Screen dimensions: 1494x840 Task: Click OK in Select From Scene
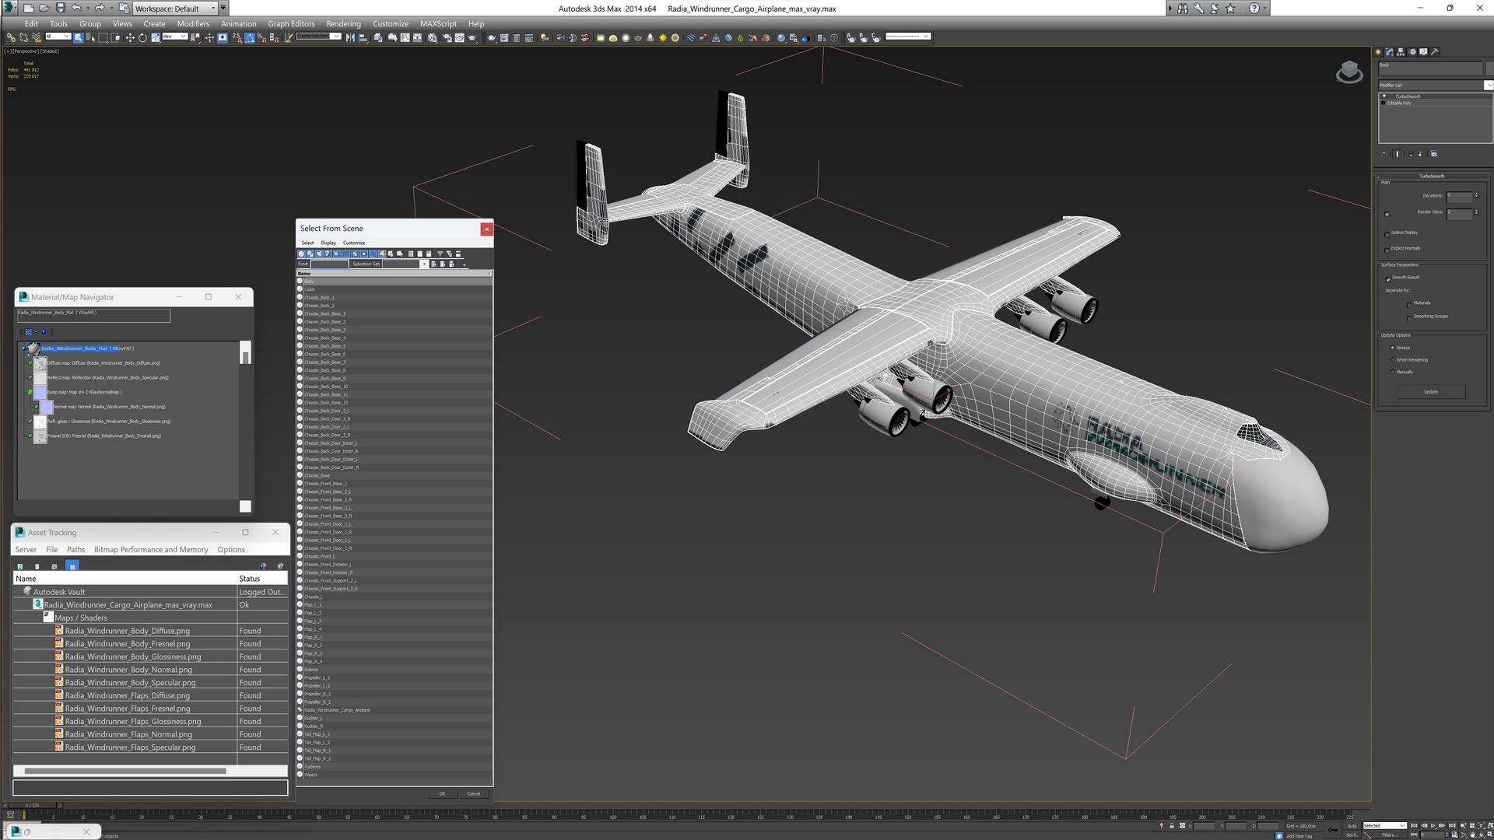pos(442,793)
